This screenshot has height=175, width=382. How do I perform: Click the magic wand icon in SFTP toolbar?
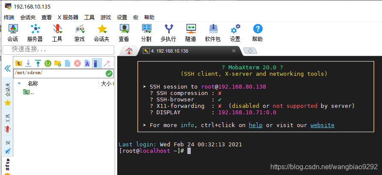(x=107, y=64)
